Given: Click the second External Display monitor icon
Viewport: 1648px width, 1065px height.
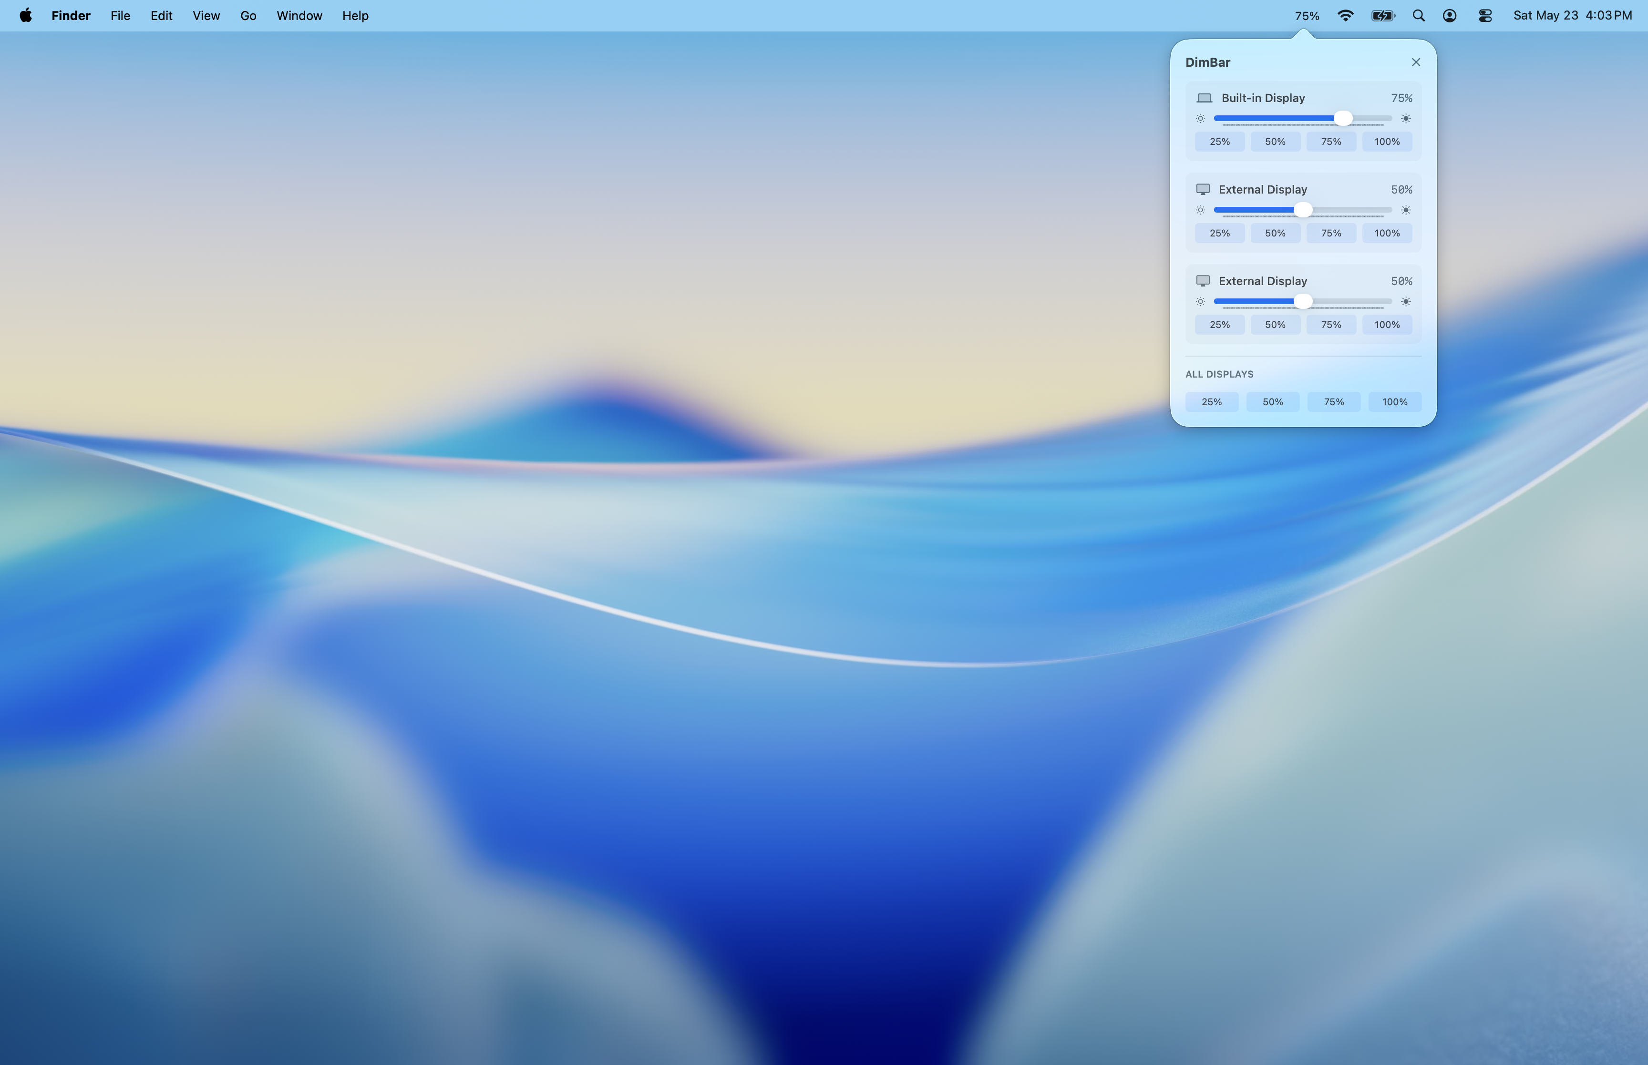Looking at the screenshot, I should (1203, 281).
